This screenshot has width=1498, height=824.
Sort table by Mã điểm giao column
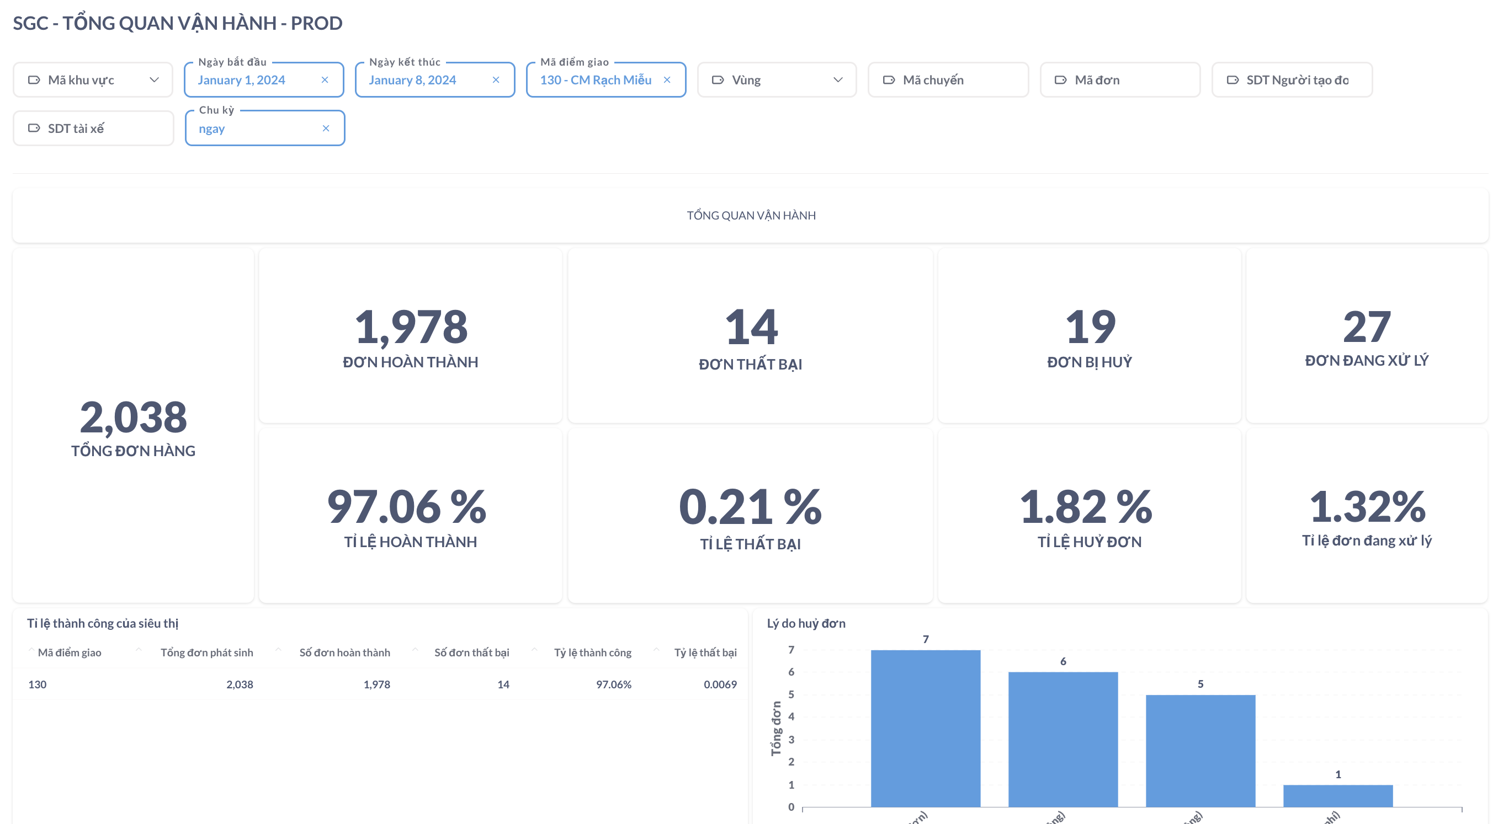(69, 652)
